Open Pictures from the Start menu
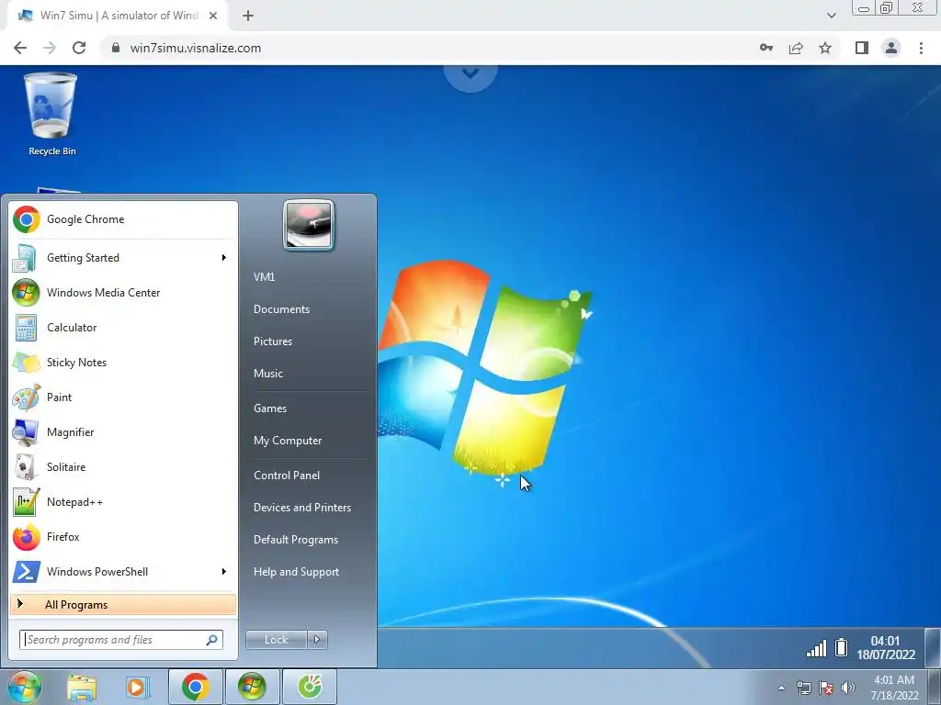The image size is (941, 705). pos(273,341)
